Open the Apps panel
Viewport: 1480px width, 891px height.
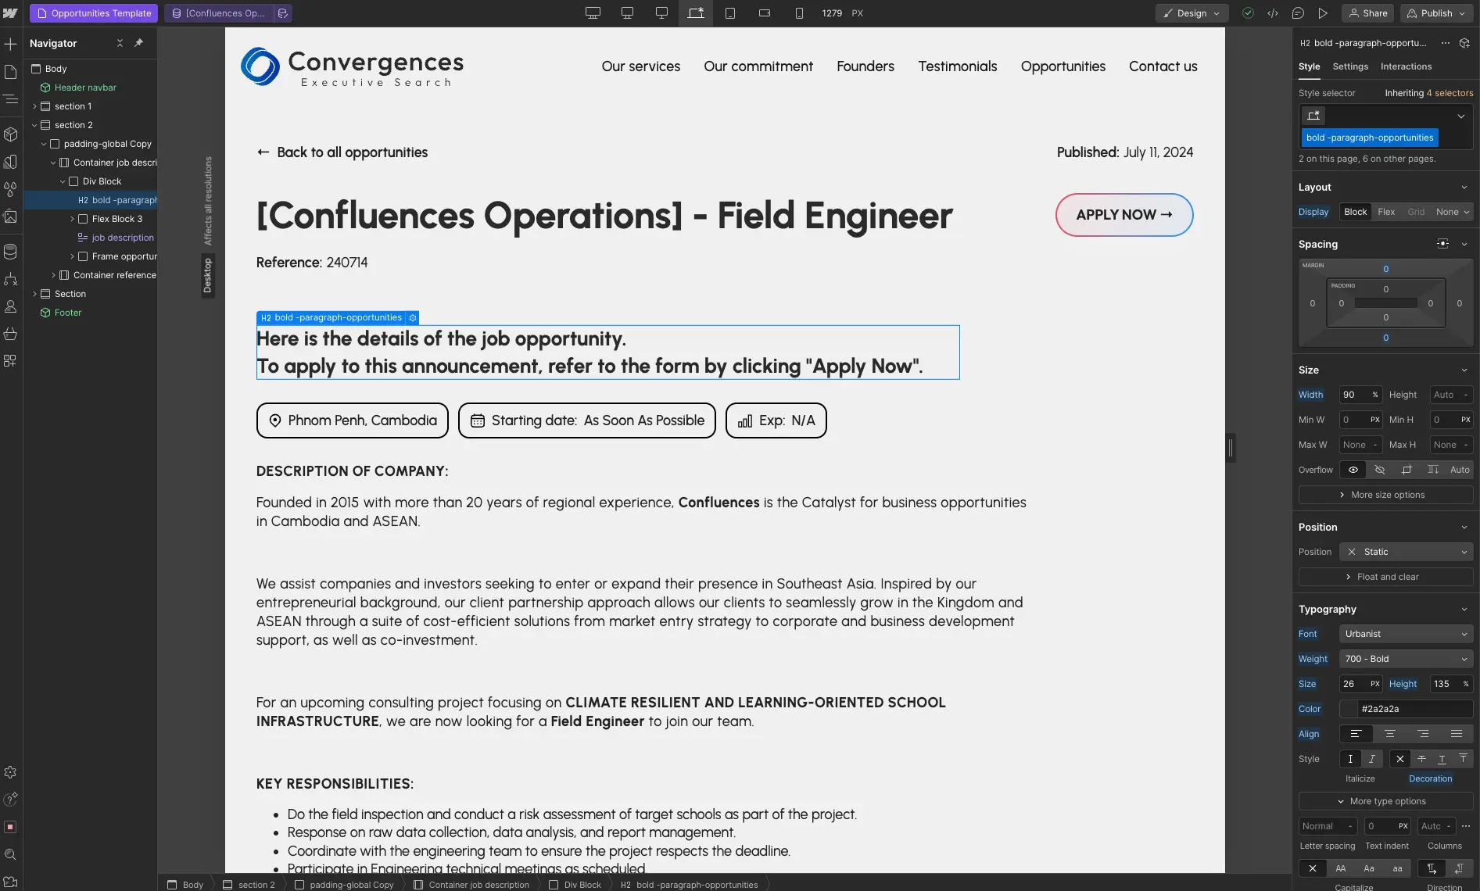tap(11, 361)
